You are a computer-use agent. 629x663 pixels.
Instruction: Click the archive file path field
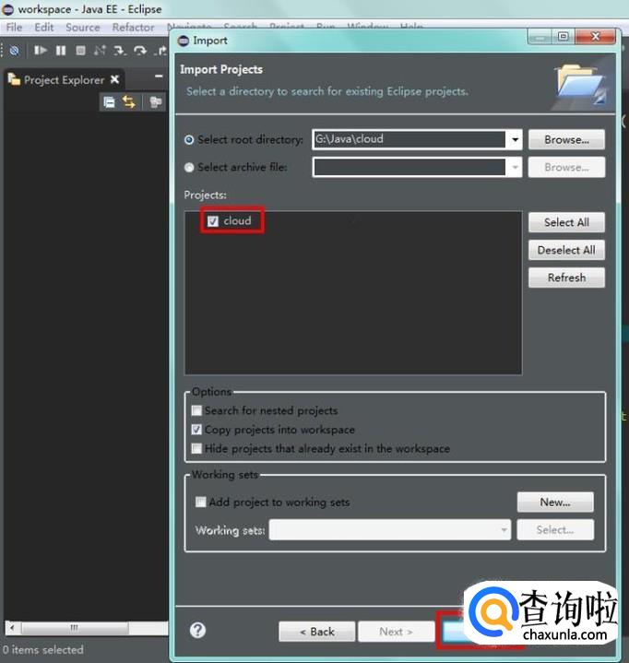pyautogui.click(x=409, y=168)
